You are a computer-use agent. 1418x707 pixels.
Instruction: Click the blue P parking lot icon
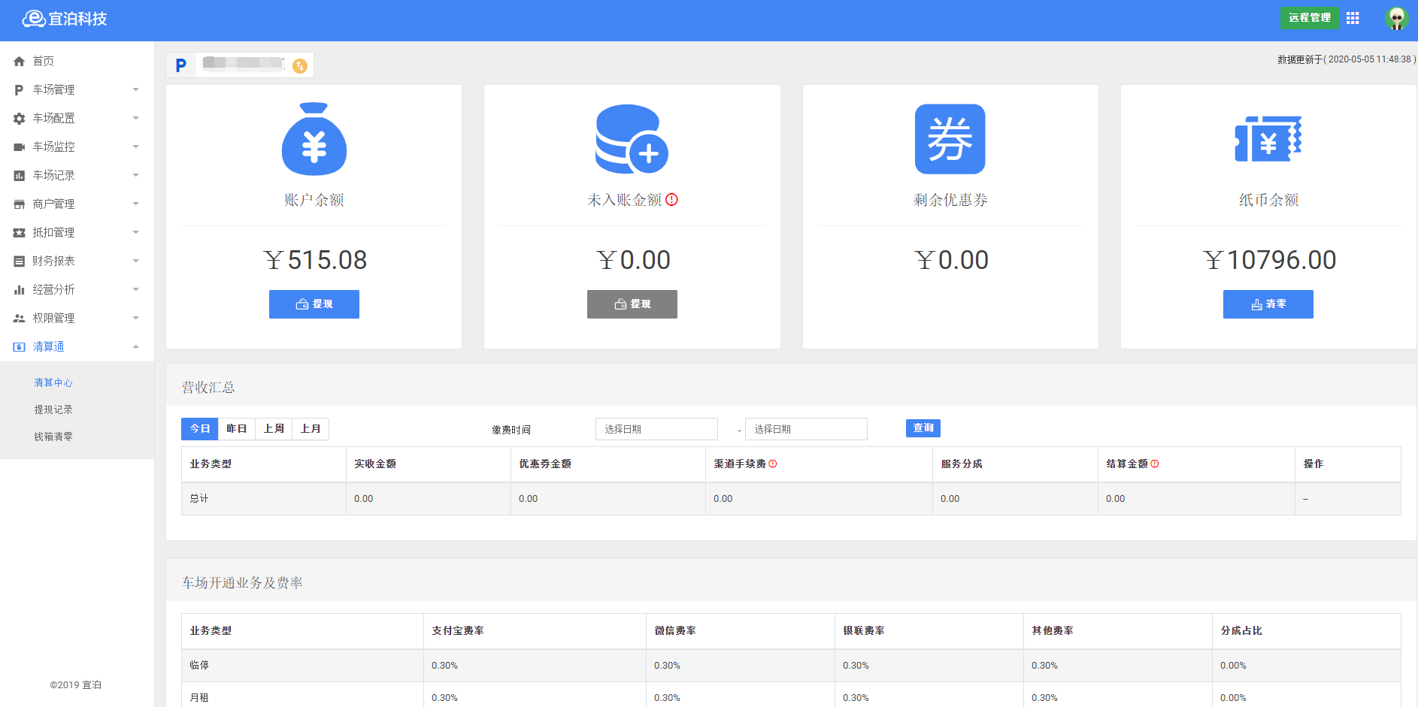pyautogui.click(x=180, y=65)
